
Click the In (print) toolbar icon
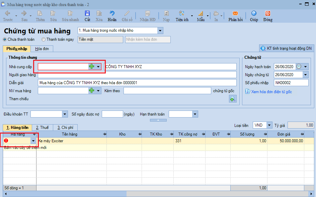point(216,13)
